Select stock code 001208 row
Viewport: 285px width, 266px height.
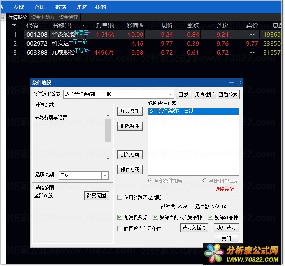37,34
